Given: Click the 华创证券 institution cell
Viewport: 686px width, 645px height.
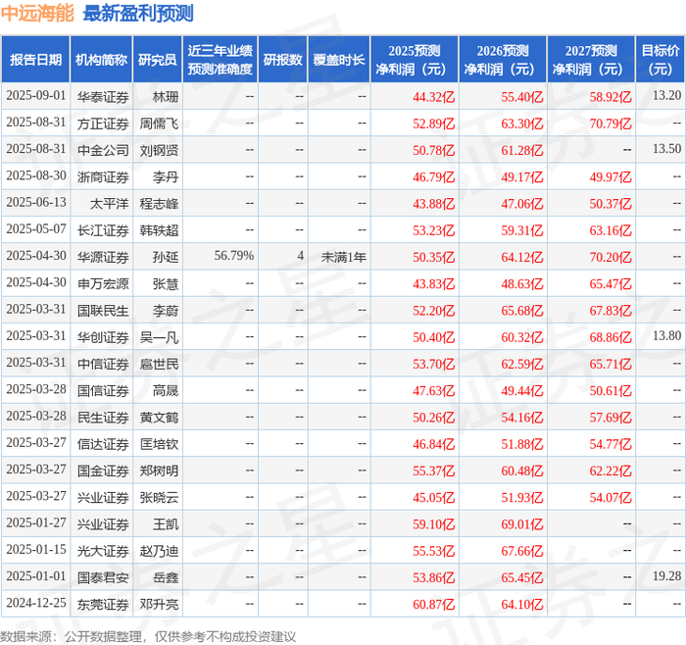Looking at the screenshot, I should [103, 337].
